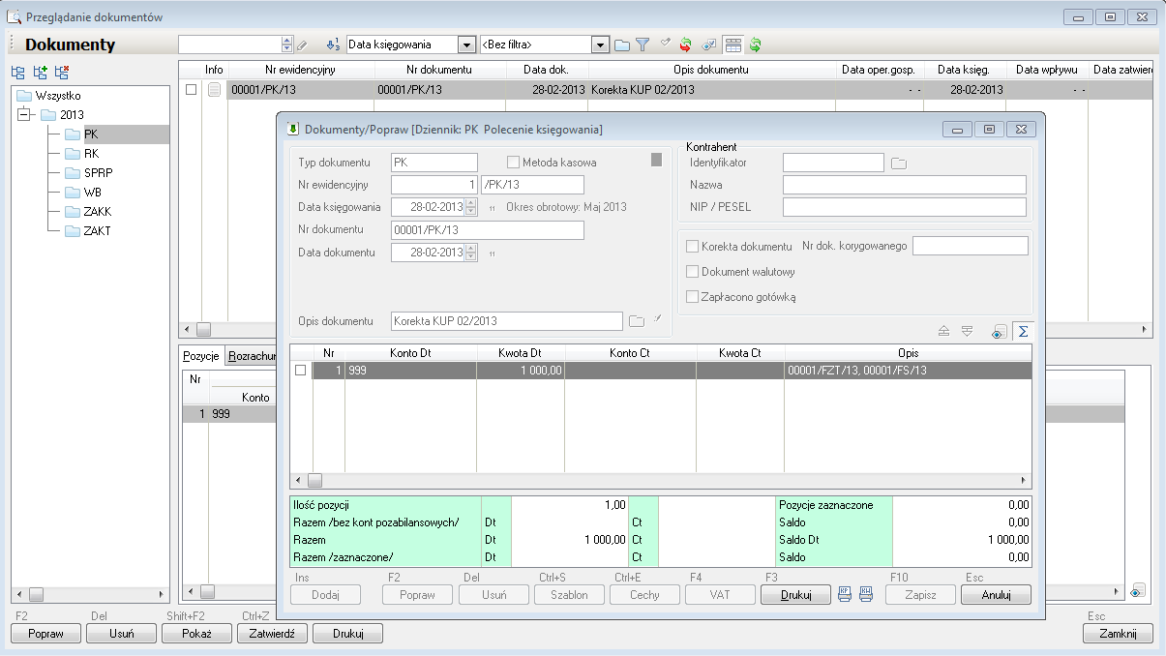Click the HP printer icon beside Drukuj
This screenshot has width=1166, height=656.
845,595
